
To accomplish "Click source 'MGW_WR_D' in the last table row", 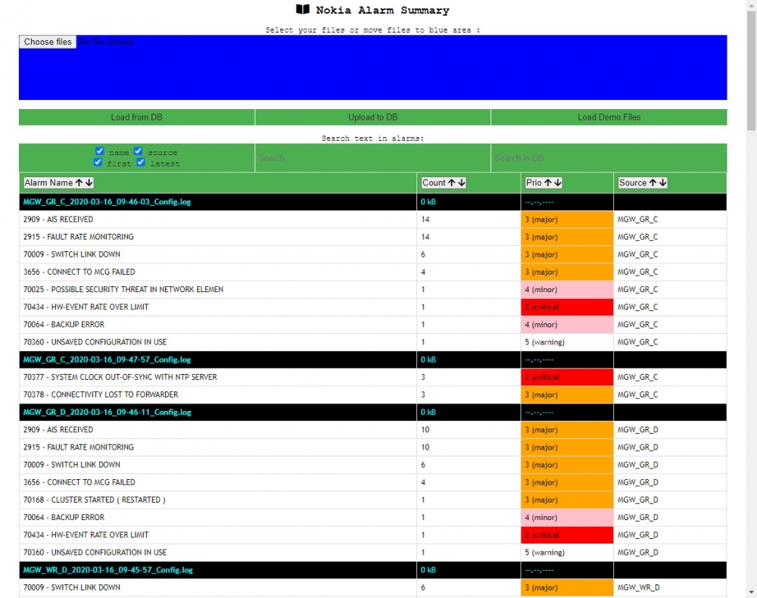I will 638,587.
